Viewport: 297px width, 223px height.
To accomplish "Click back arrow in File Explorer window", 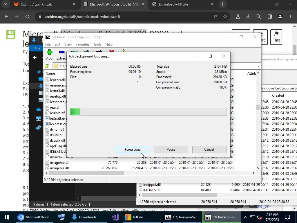I will (35, 57).
